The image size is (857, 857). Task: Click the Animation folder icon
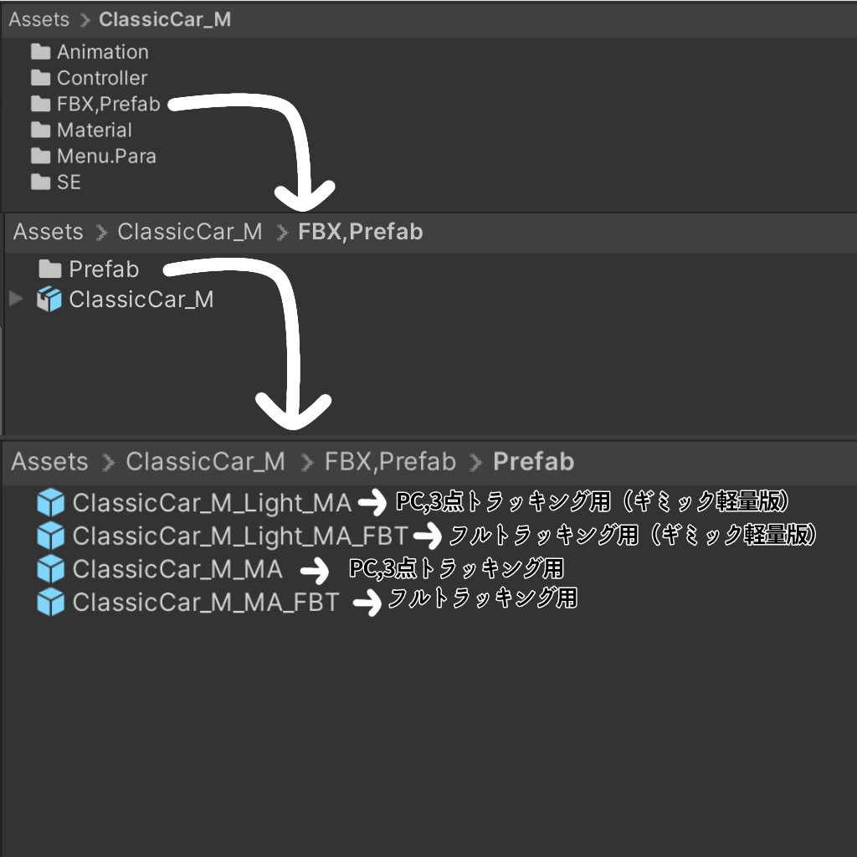[41, 52]
